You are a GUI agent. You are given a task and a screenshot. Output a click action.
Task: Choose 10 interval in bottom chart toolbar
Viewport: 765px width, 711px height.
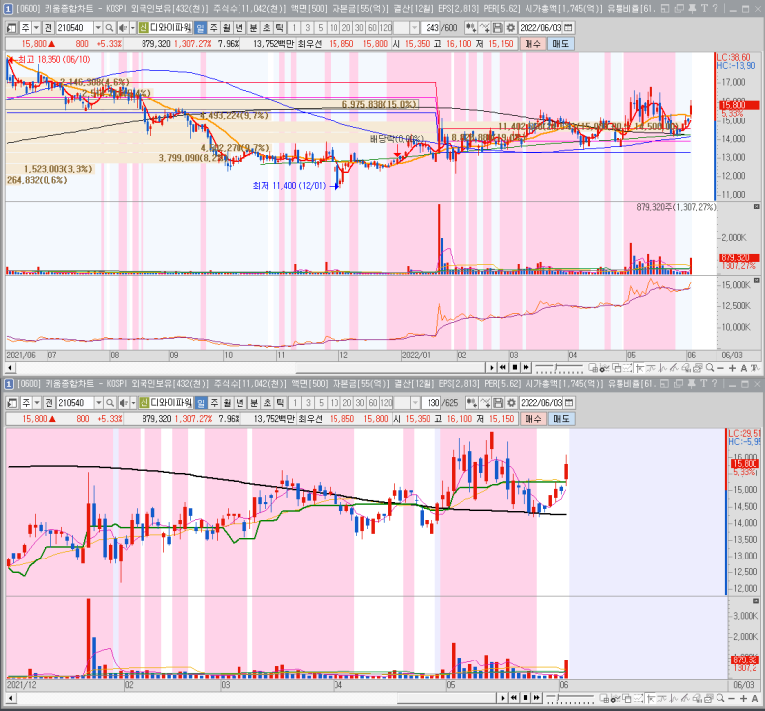(334, 403)
